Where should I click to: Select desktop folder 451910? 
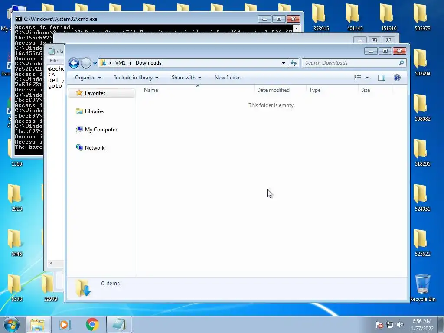click(388, 17)
